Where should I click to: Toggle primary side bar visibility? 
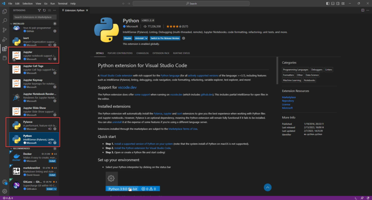(328, 4)
